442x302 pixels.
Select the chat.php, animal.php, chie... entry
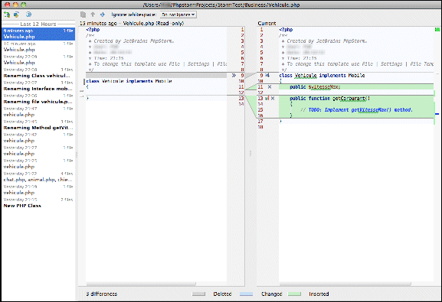pos(38,177)
